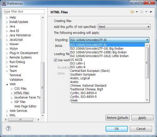Select HTML Files in the tree
This screenshot has width=157, height=137.
tap(22, 93)
